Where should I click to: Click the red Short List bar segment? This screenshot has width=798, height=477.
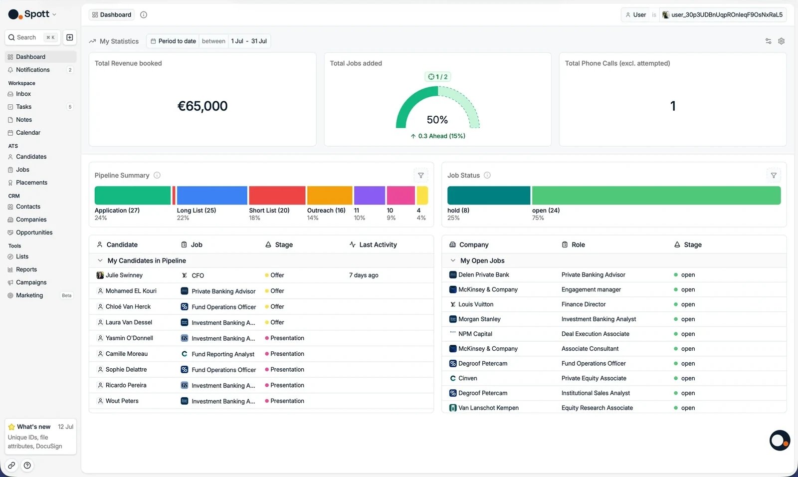coord(277,196)
